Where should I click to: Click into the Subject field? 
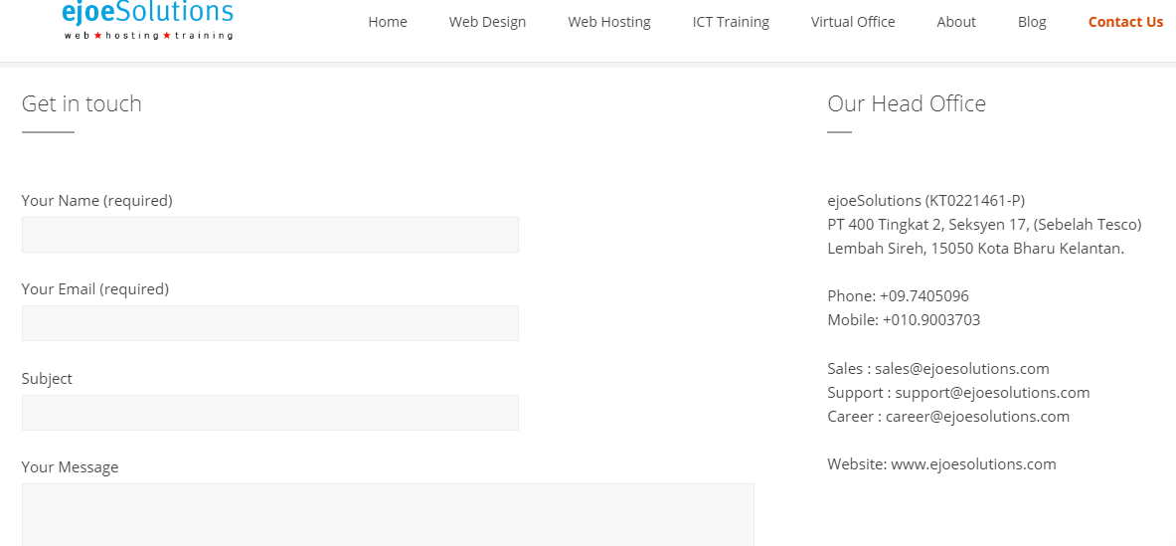pyautogui.click(x=270, y=413)
